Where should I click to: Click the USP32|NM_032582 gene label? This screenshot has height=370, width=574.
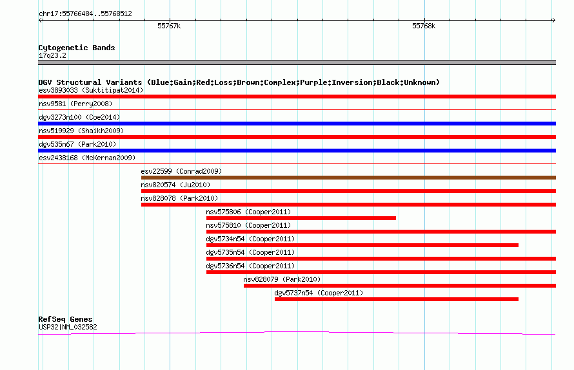68,328
